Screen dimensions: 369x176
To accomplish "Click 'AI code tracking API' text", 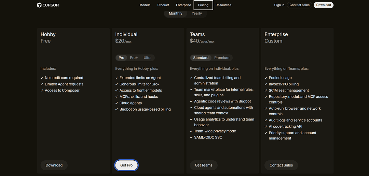I will (285, 127).
